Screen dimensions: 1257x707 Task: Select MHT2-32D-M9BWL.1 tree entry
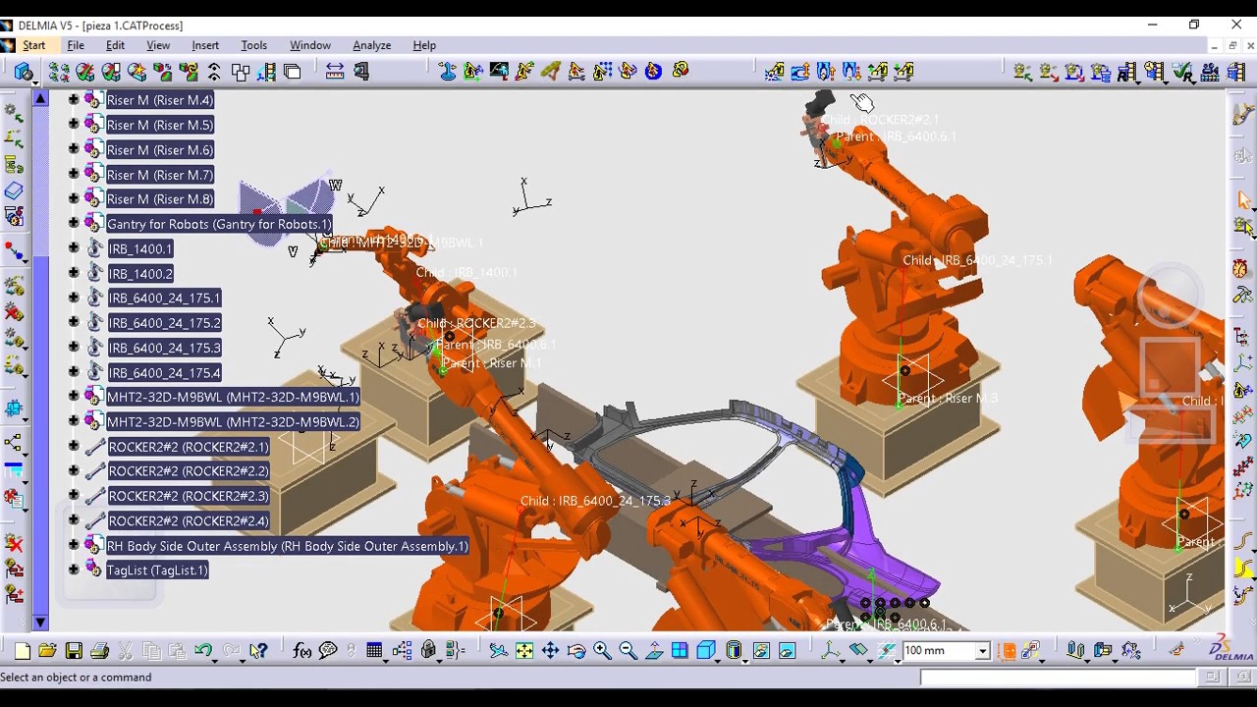point(233,398)
